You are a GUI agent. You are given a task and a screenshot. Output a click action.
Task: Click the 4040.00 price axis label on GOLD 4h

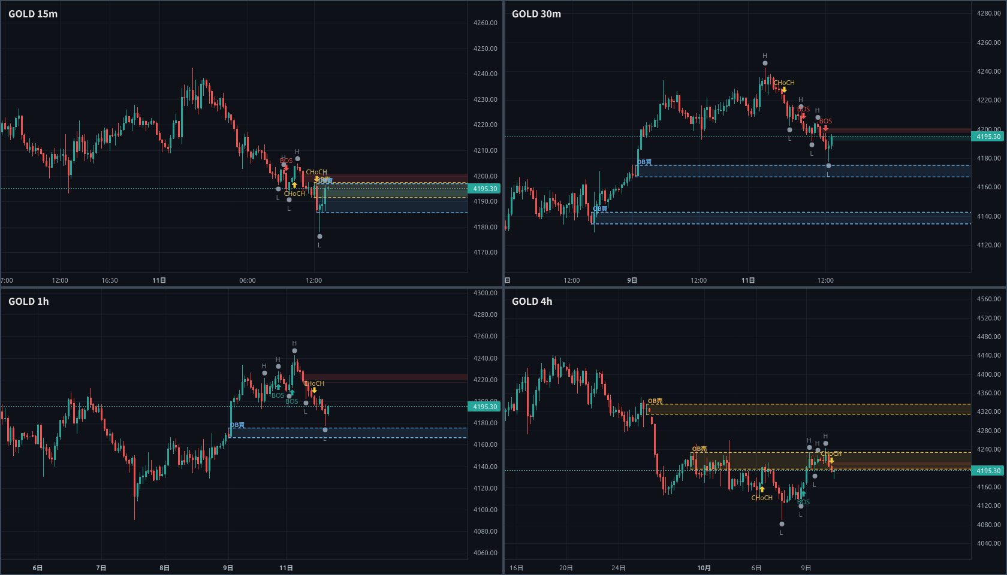pos(989,543)
